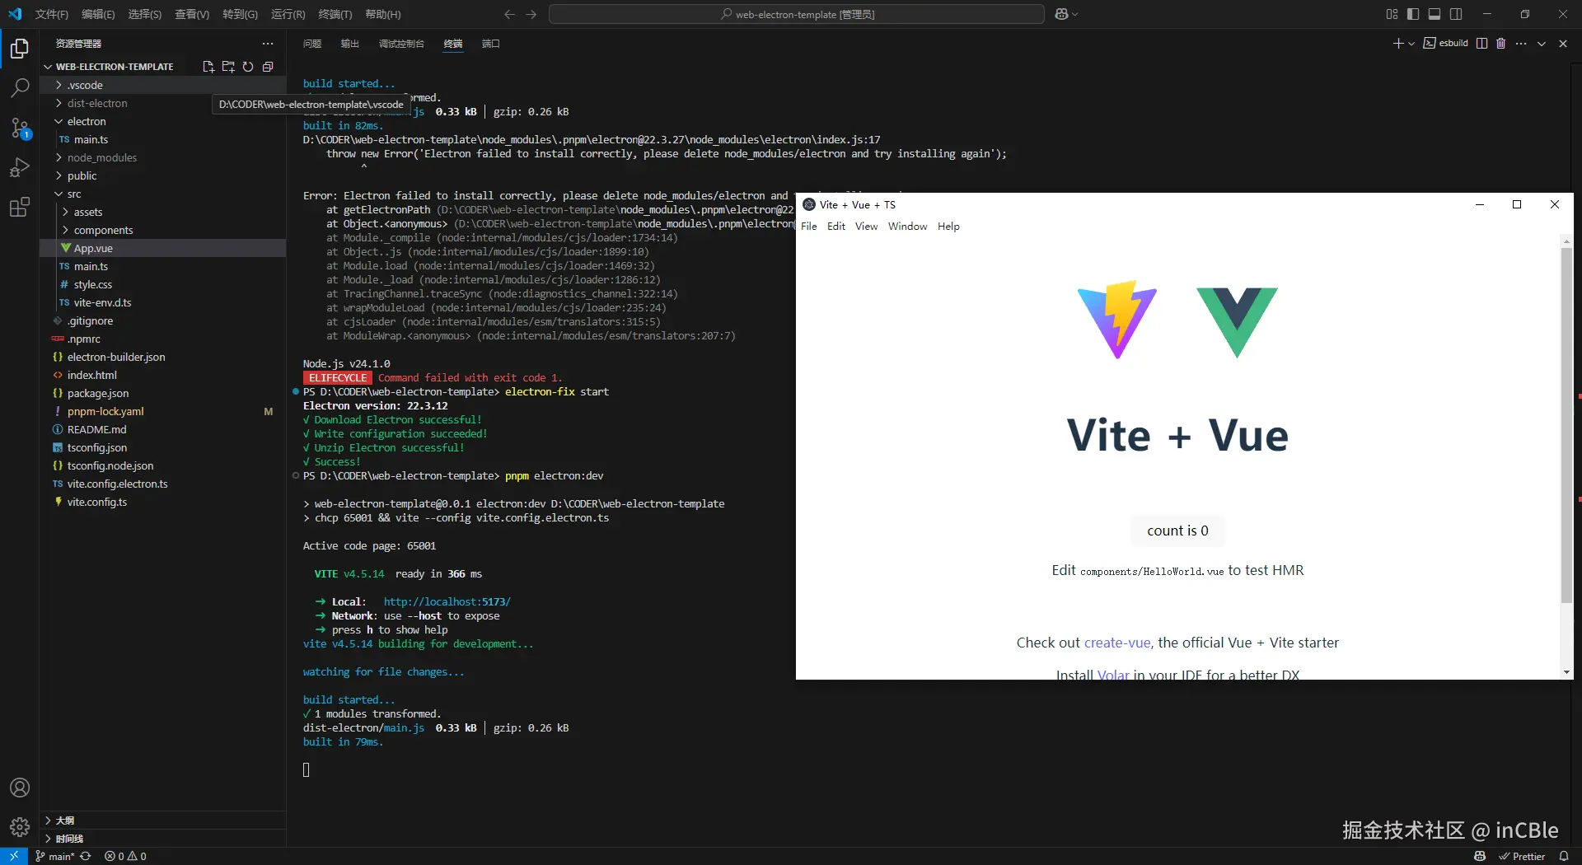Switch to the 输出 output tab
The height and width of the screenshot is (865, 1582).
tap(350, 44)
